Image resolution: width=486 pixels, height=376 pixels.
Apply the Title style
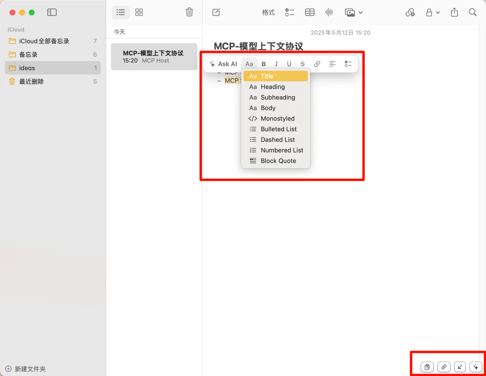(x=276, y=76)
